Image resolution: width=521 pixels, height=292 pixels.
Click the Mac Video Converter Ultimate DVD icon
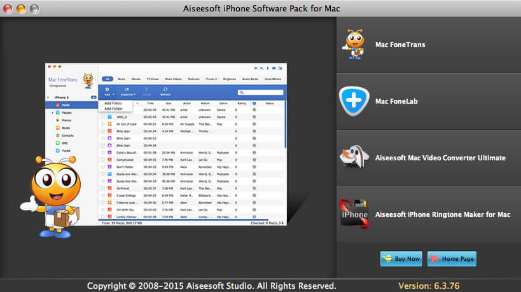[x=354, y=156]
